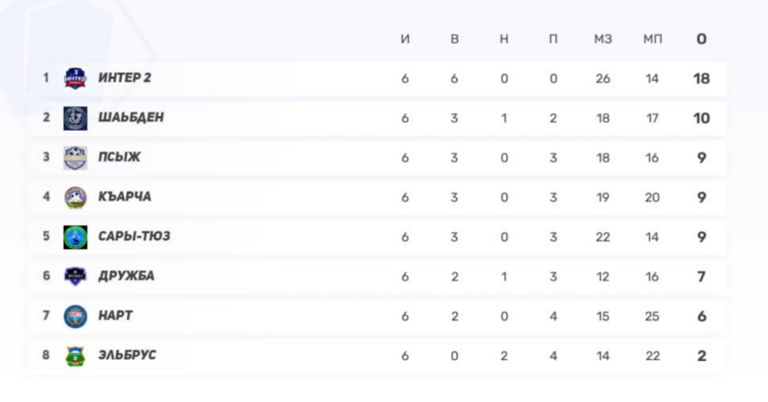The height and width of the screenshot is (402, 768).
Task: Click the МЗ goals scored header
Action: 603,39
